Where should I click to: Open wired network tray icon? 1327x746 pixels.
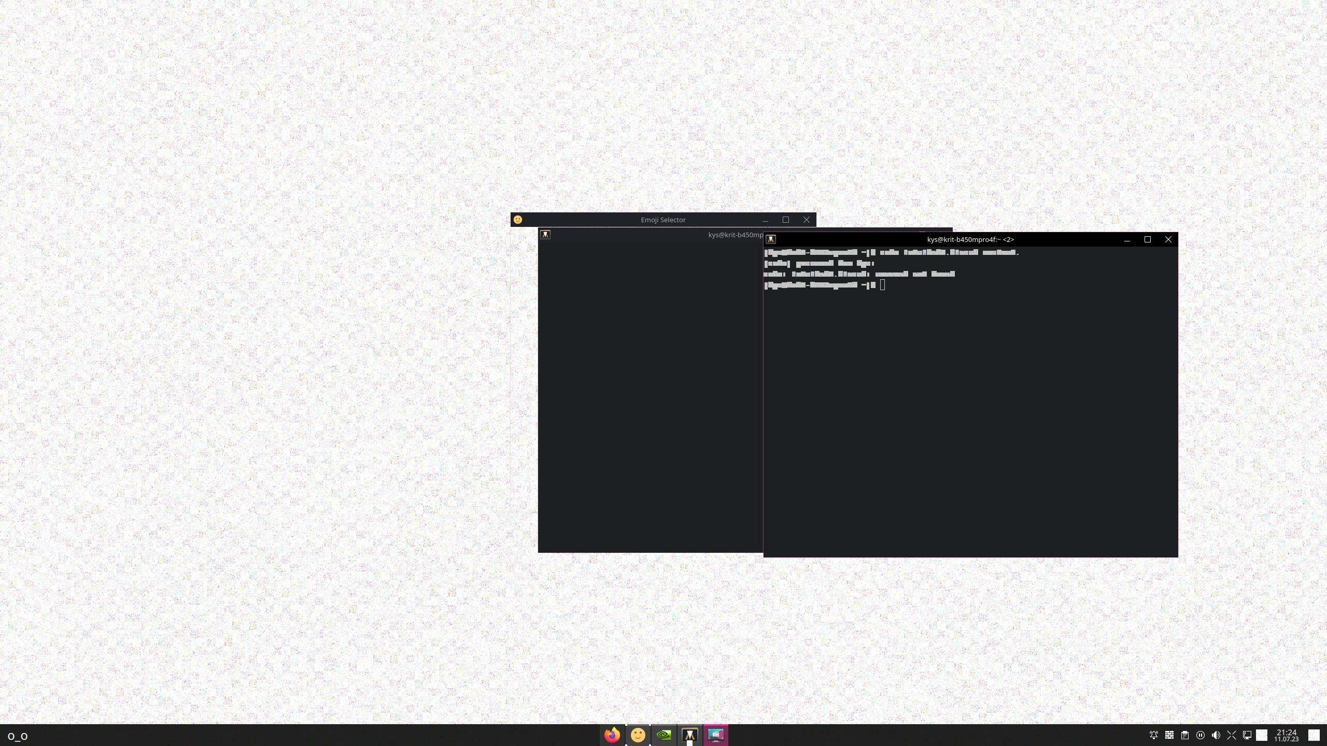point(1247,735)
